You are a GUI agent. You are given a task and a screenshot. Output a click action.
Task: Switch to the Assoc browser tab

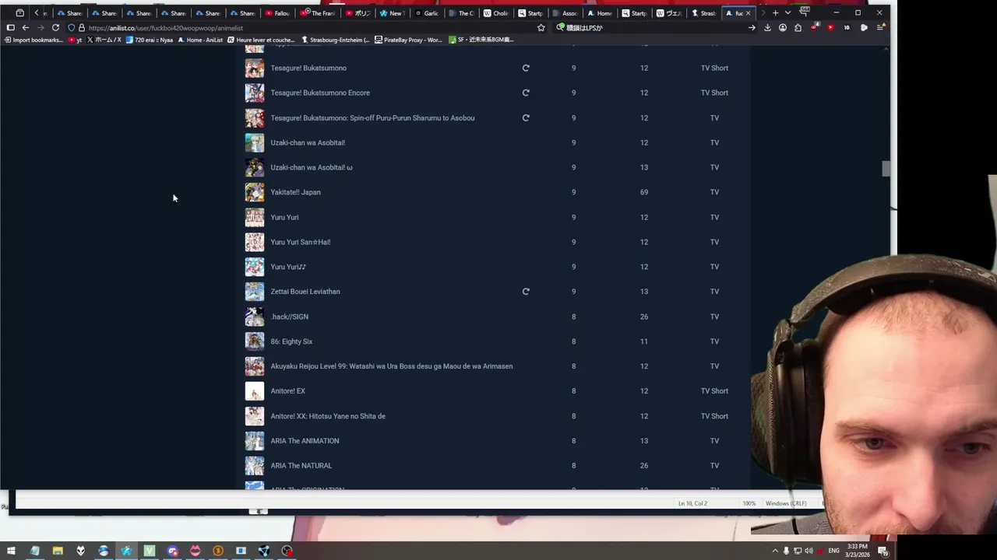565,13
